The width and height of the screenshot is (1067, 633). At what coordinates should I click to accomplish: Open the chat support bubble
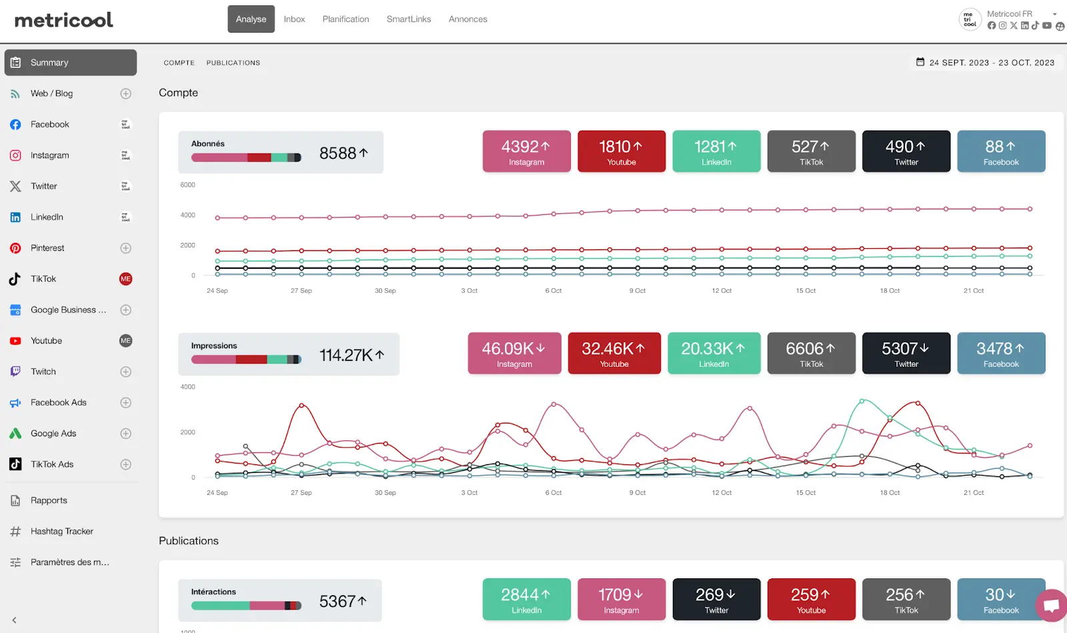(x=1052, y=606)
